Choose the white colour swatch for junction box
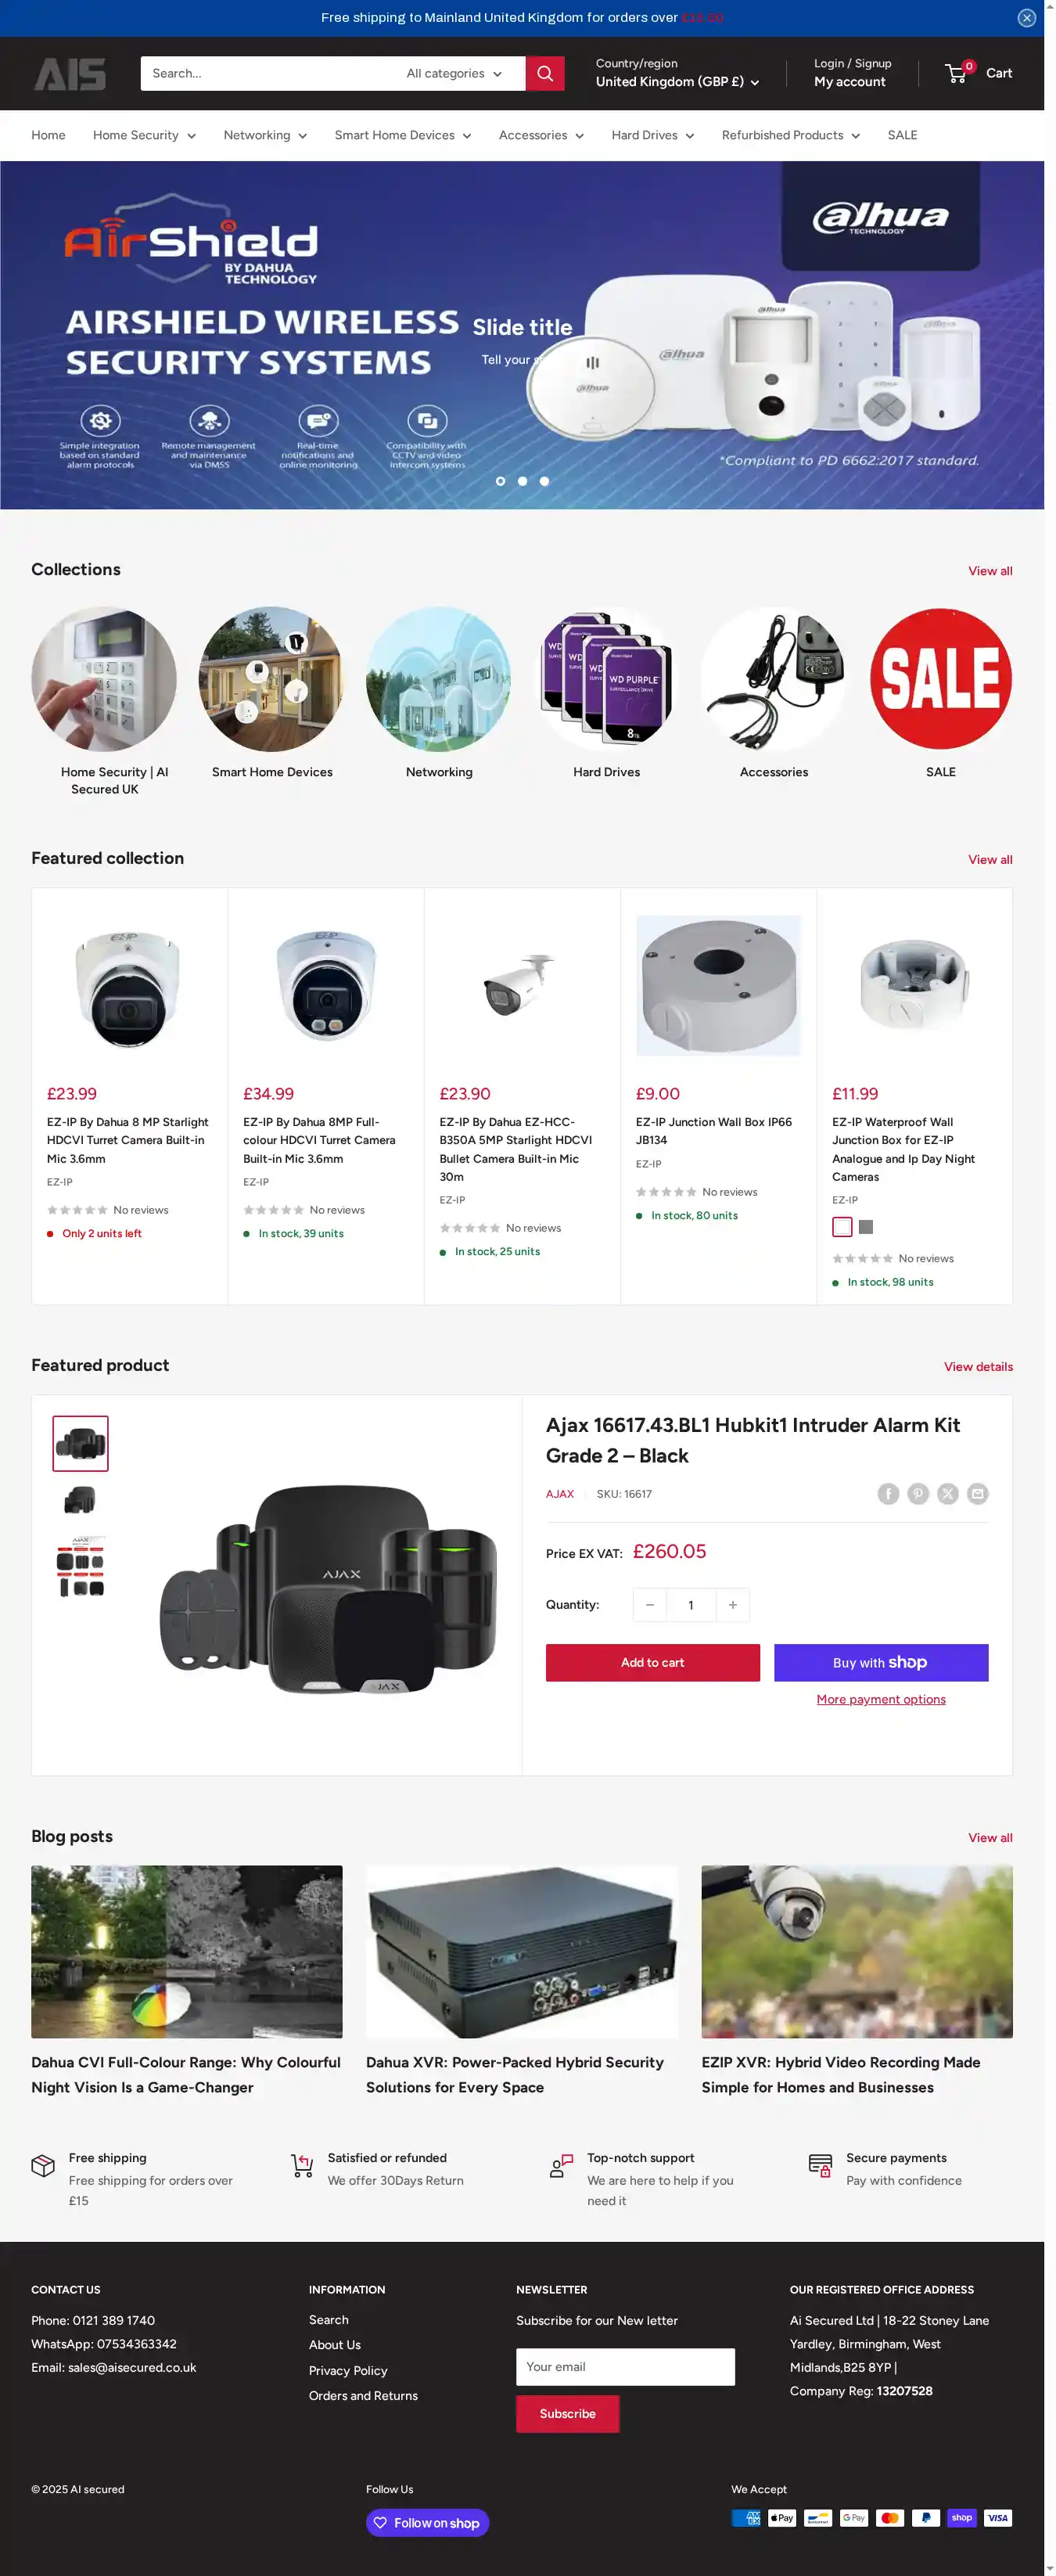Viewport: 1056px width, 2576px height. [x=842, y=1227]
